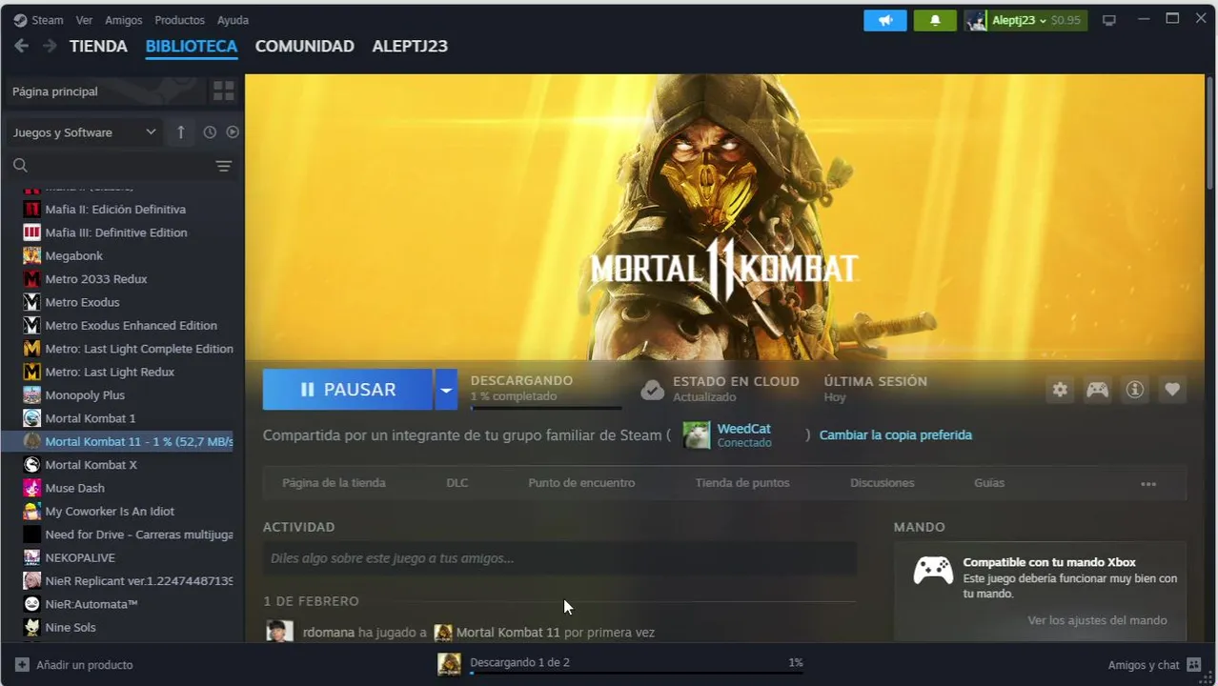Select Megabonk in the game list

coord(74,255)
